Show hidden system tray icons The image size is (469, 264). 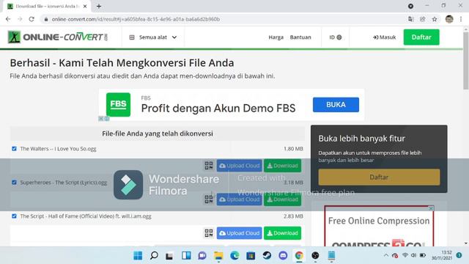pos(386,256)
